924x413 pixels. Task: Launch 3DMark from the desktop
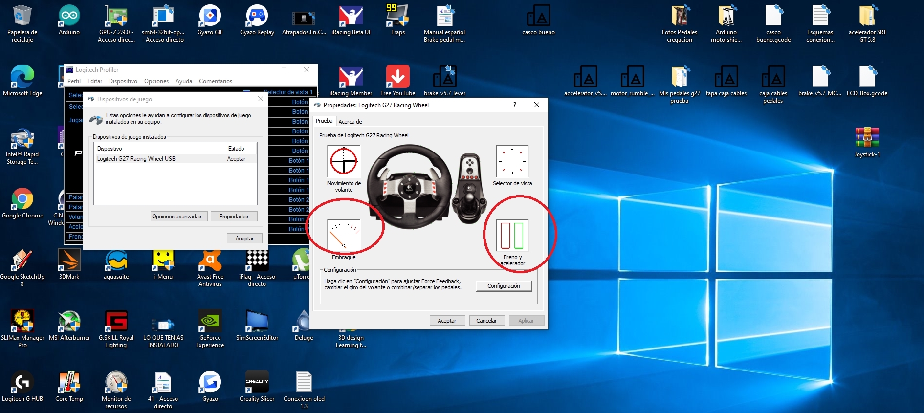pos(69,260)
